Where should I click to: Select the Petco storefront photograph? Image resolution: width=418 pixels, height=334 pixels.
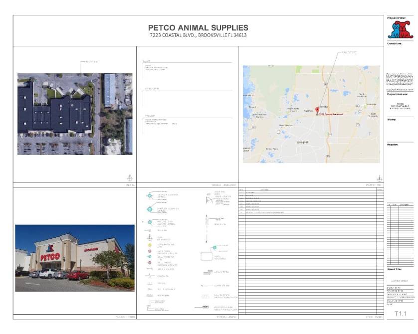75,258
